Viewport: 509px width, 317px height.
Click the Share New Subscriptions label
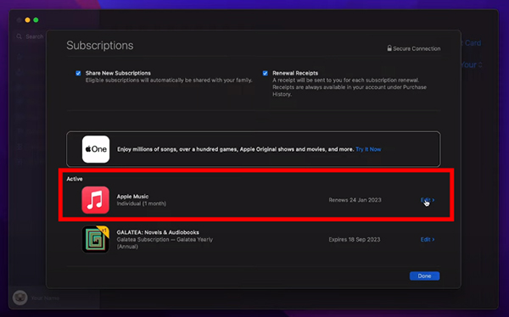[118, 73]
